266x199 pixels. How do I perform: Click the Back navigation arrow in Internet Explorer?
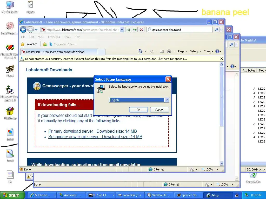(23, 30)
